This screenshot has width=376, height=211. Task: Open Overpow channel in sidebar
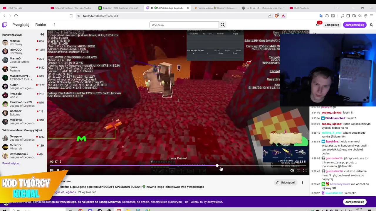tap(23, 138)
